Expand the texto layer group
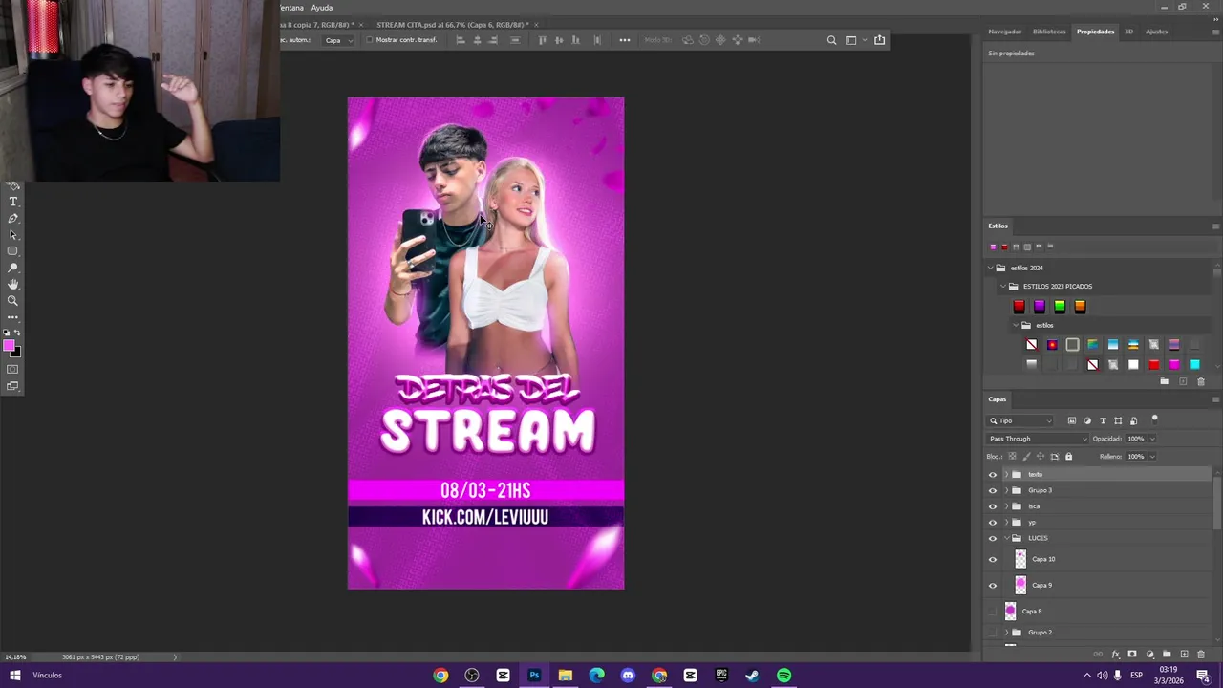The width and height of the screenshot is (1223, 688). (1005, 475)
